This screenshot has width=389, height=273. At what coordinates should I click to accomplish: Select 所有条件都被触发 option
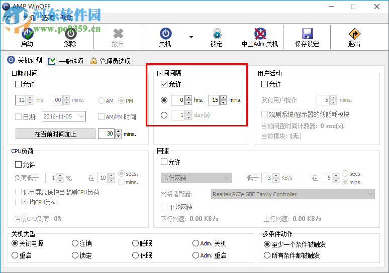coord(267,255)
